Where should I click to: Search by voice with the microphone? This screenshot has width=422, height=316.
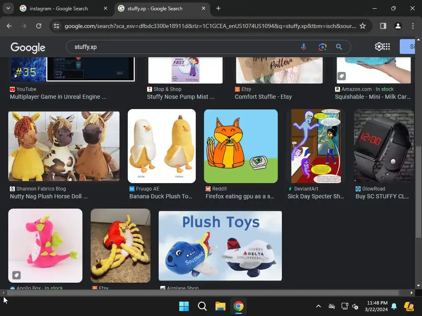[304, 47]
